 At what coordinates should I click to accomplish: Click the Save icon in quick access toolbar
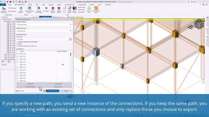[10, 2]
